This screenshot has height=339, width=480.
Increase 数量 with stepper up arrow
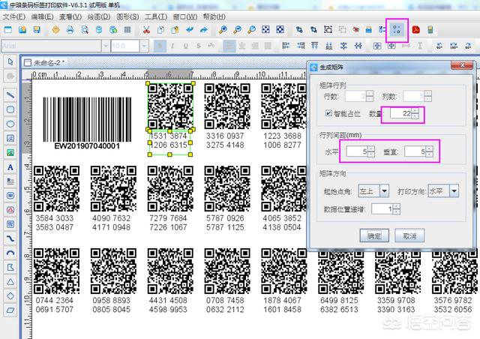tap(415, 111)
